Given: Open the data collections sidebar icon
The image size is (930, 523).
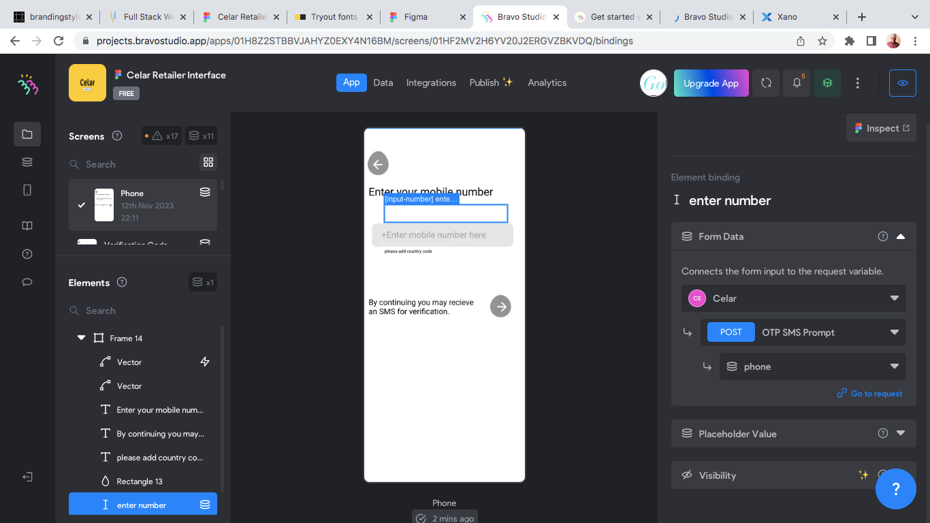Looking at the screenshot, I should click(27, 162).
